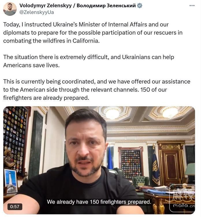Click the framed patch collection on back wall
Screen dimensions: 202x217
tap(131, 163)
